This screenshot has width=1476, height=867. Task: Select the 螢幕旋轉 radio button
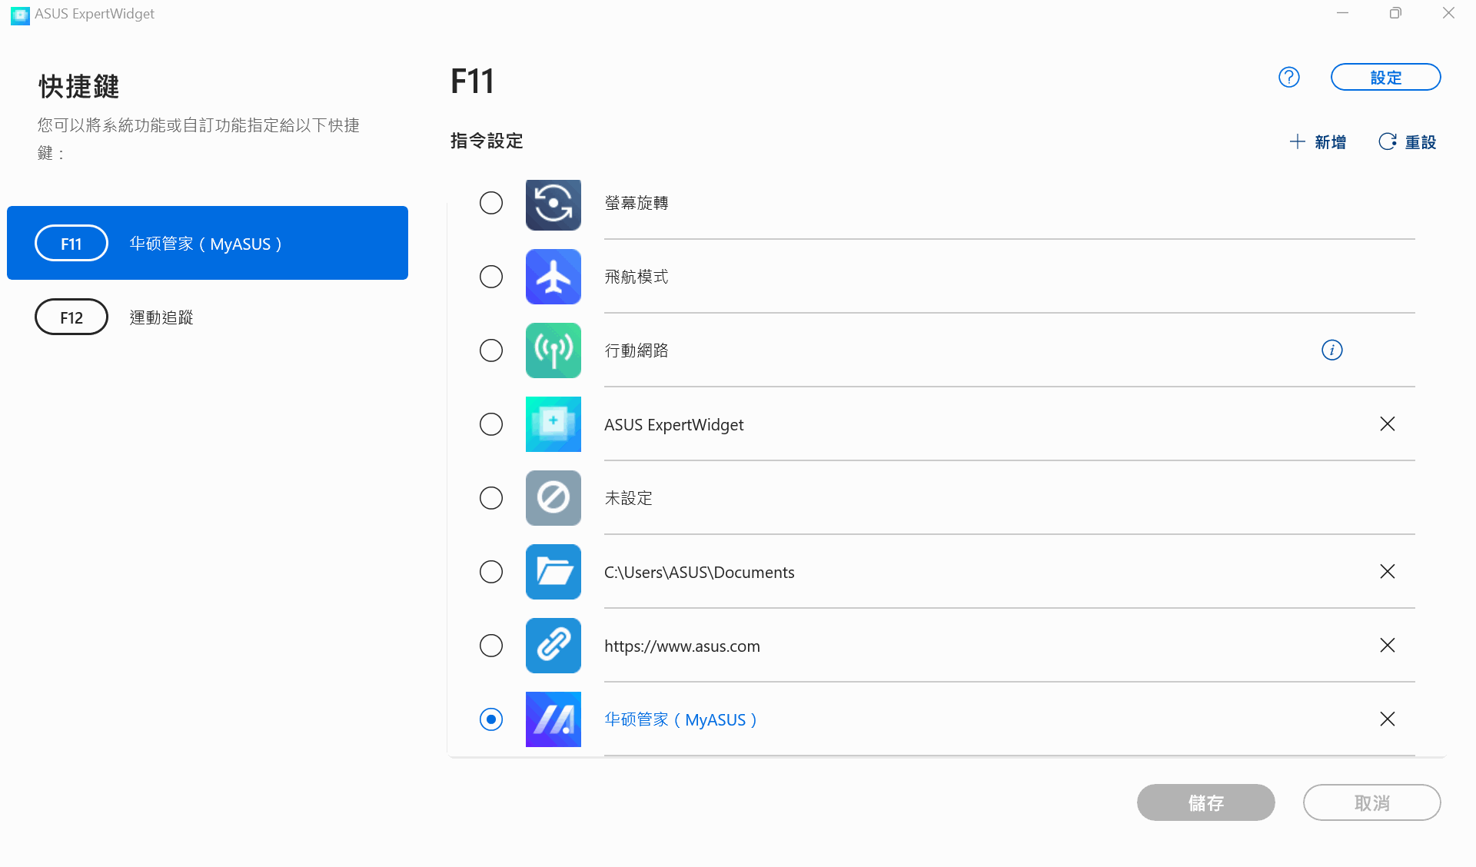[491, 203]
